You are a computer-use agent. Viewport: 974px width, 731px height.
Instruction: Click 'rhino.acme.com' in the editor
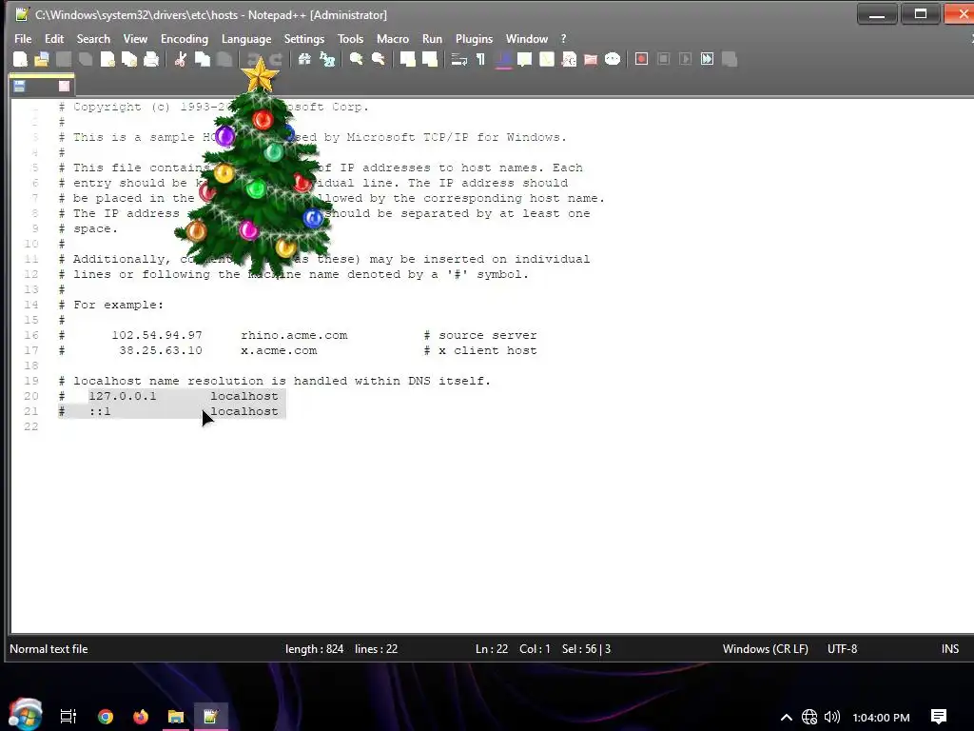294,335
